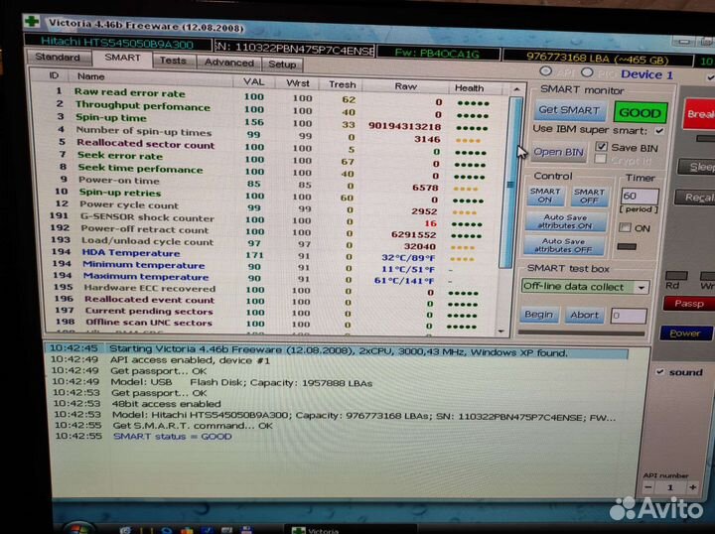Viewport: 715px width, 534px height.
Task: Open the Advanced tab
Action: coord(228,62)
